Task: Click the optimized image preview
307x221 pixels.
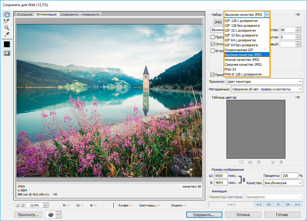Action: click(x=109, y=100)
